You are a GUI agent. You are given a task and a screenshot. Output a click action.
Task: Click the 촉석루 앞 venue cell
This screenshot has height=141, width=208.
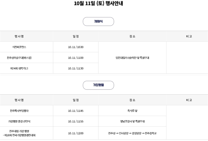[x=132, y=111]
